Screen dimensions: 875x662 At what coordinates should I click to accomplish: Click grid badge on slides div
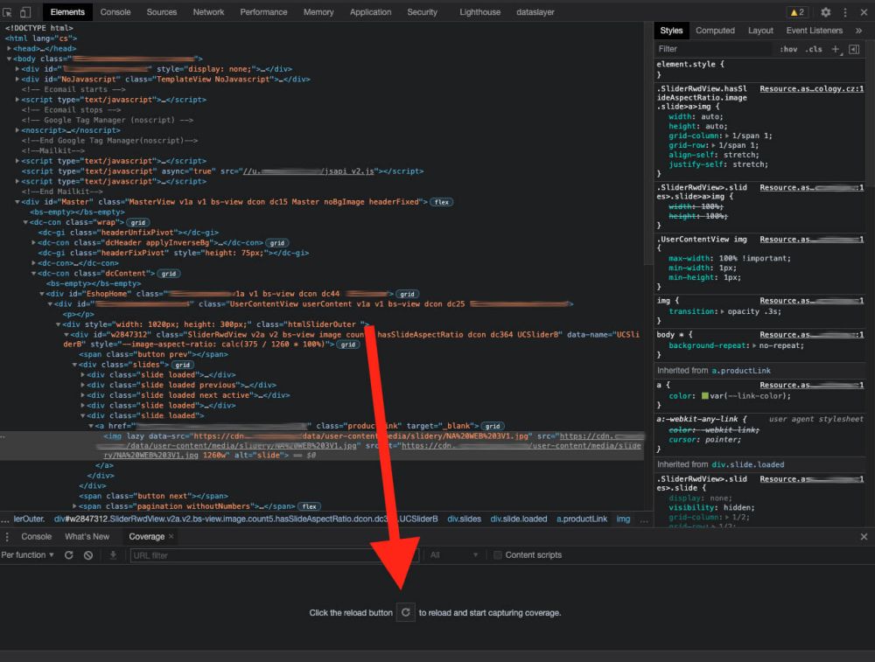click(x=183, y=365)
